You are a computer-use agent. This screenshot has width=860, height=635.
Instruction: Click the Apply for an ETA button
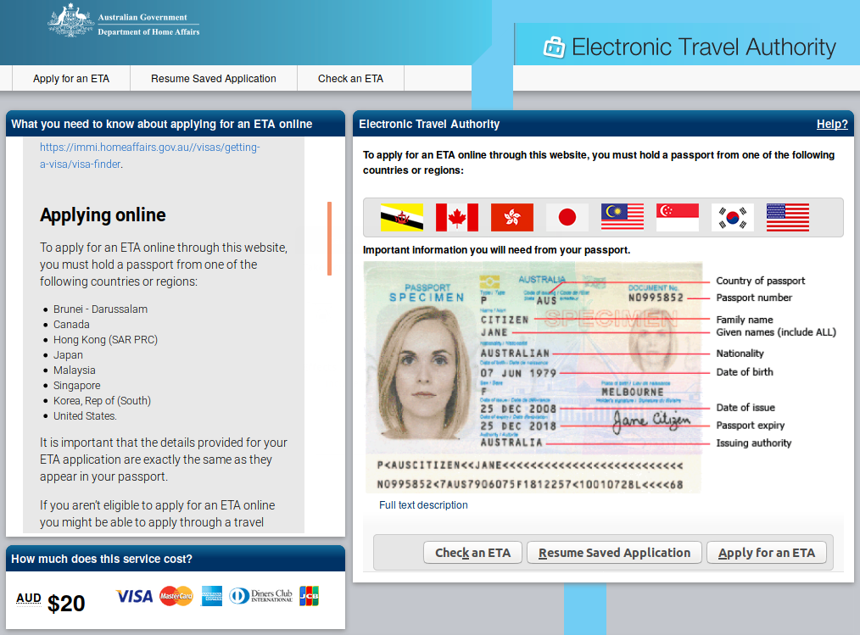pyautogui.click(x=766, y=553)
